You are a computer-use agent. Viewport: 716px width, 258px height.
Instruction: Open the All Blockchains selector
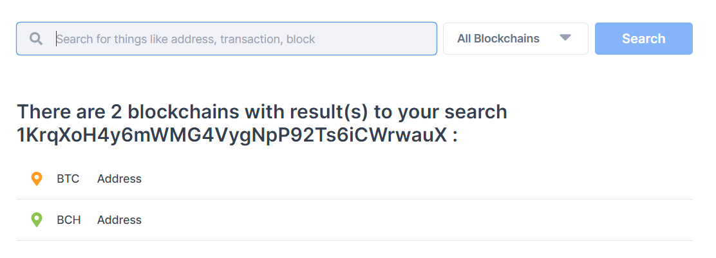516,39
